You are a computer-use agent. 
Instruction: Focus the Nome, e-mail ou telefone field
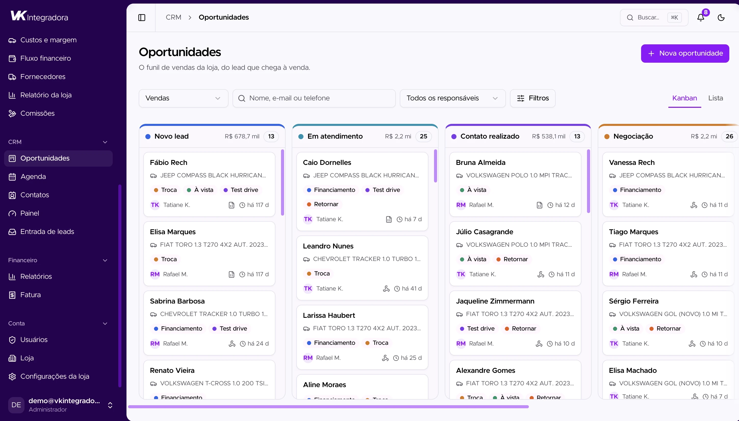(x=314, y=98)
